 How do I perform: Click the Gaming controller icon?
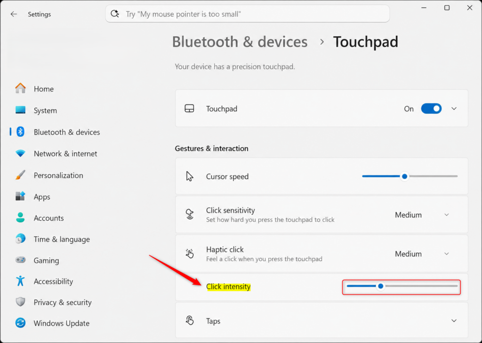20,260
